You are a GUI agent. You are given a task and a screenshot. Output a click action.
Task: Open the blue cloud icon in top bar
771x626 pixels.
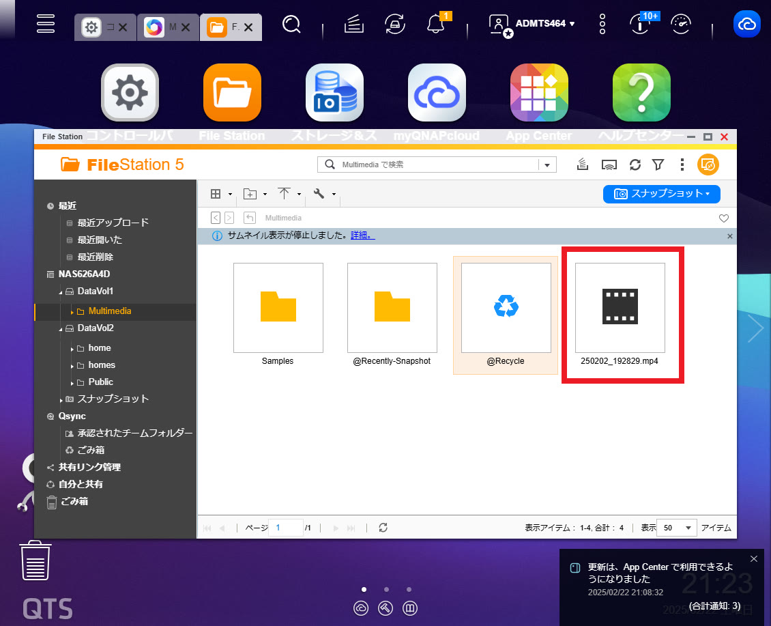click(x=747, y=24)
